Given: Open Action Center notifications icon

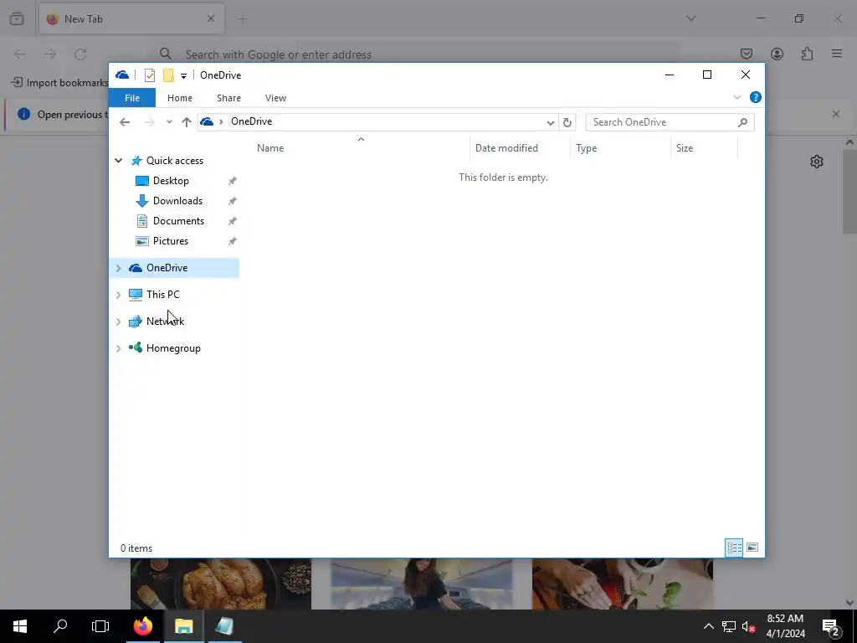Looking at the screenshot, I should pyautogui.click(x=831, y=626).
